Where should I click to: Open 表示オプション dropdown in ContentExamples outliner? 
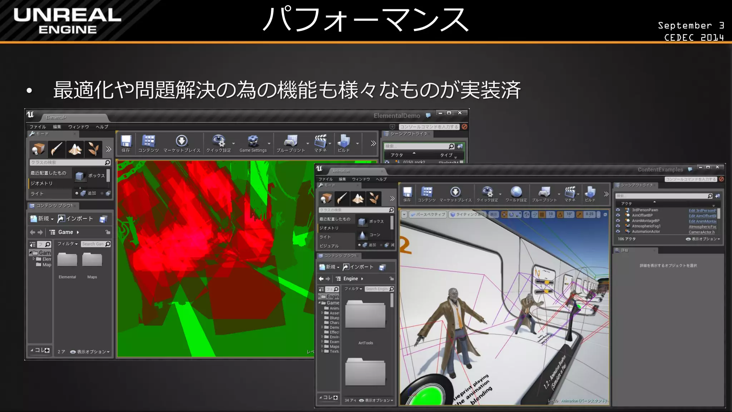703,239
